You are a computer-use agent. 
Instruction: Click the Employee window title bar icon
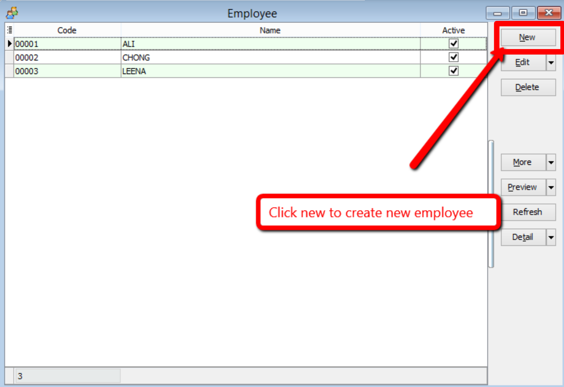click(x=11, y=13)
